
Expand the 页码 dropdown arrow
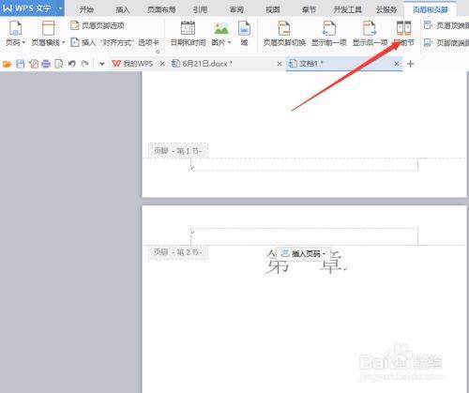[23, 42]
